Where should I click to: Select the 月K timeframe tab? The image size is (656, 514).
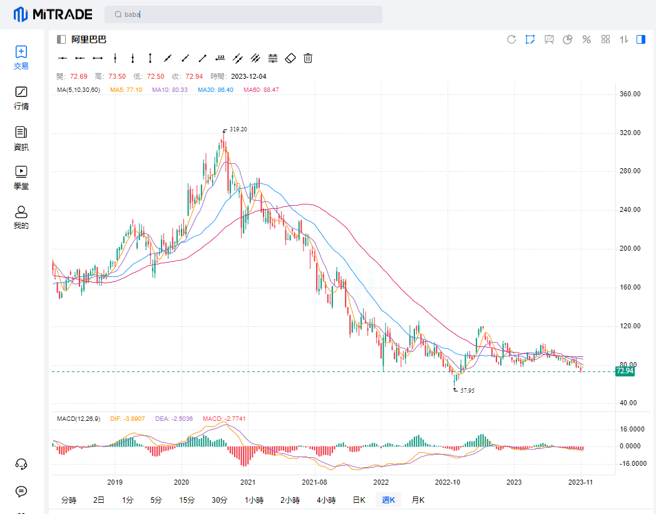pos(418,500)
